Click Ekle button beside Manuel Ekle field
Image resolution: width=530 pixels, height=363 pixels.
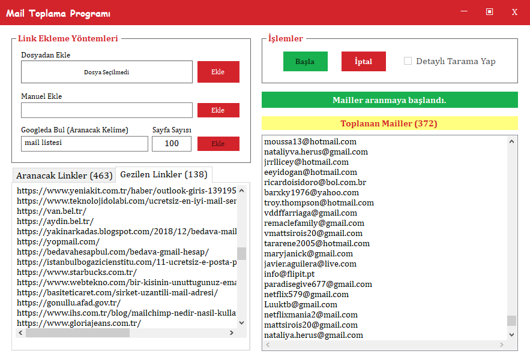(218, 110)
